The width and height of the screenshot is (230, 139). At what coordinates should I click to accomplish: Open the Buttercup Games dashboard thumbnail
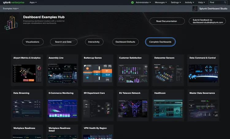click(98, 73)
